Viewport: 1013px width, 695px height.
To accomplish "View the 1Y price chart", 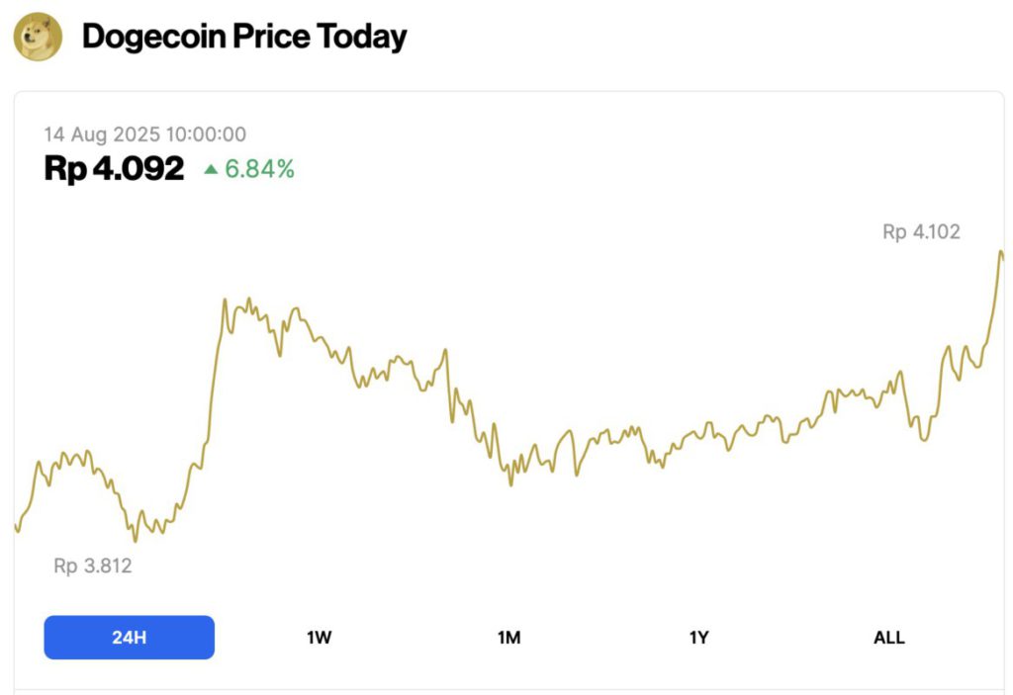I will pyautogui.click(x=699, y=637).
